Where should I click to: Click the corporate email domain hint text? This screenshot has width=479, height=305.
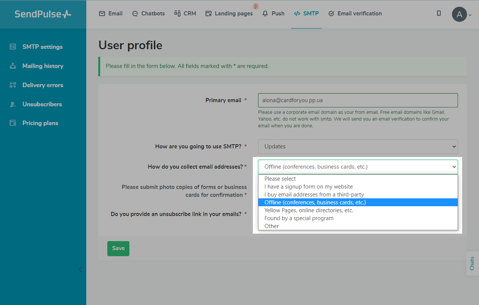[x=354, y=119]
